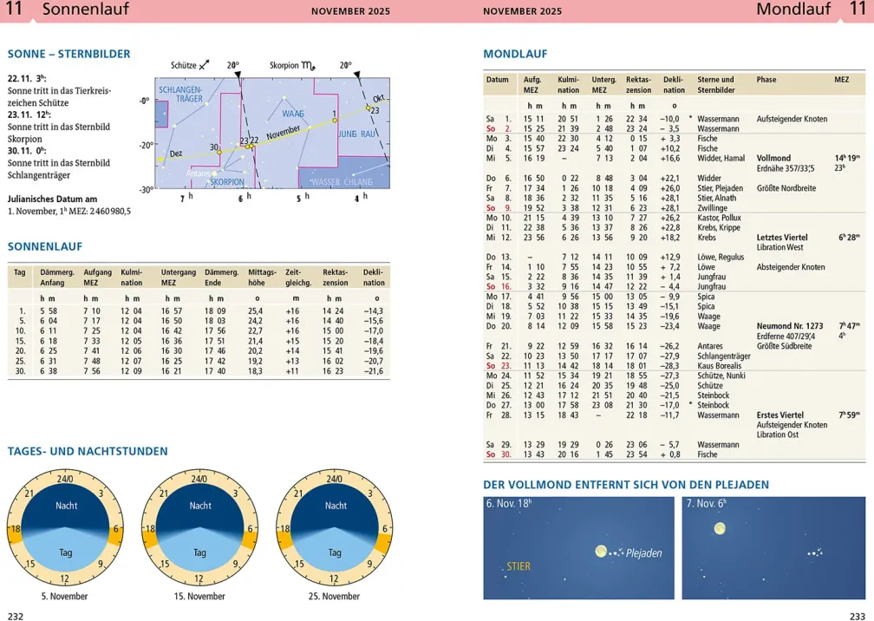Click the Aufsteigender Knoten entry for Sa 1.
This screenshot has width=874, height=621.
pos(792,119)
